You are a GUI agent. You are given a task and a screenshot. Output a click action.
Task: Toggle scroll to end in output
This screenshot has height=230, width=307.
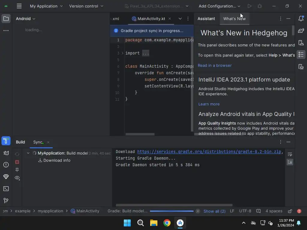[x=290, y=162]
